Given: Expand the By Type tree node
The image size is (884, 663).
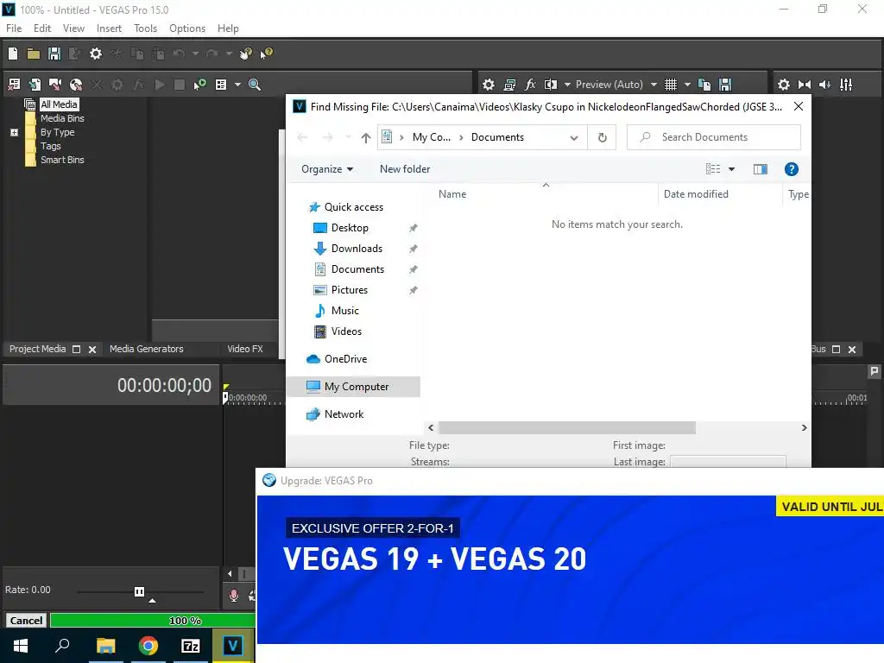Looking at the screenshot, I should point(14,132).
